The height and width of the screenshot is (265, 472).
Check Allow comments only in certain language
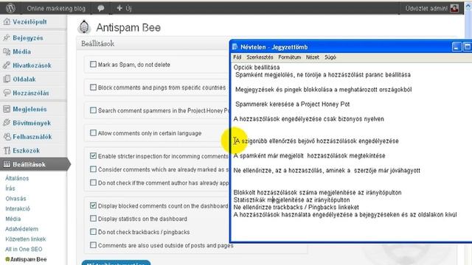pos(93,132)
